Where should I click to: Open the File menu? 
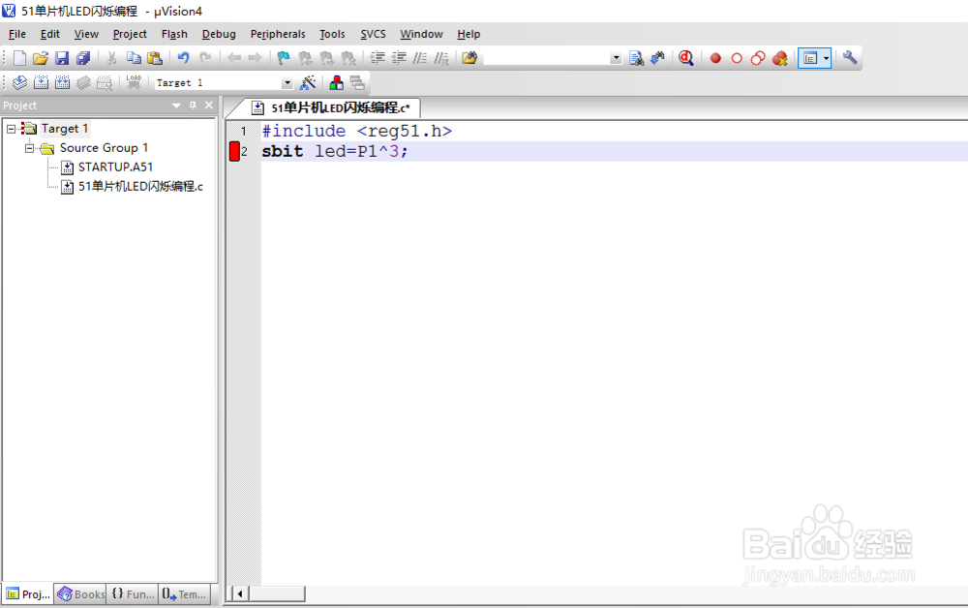(x=17, y=34)
